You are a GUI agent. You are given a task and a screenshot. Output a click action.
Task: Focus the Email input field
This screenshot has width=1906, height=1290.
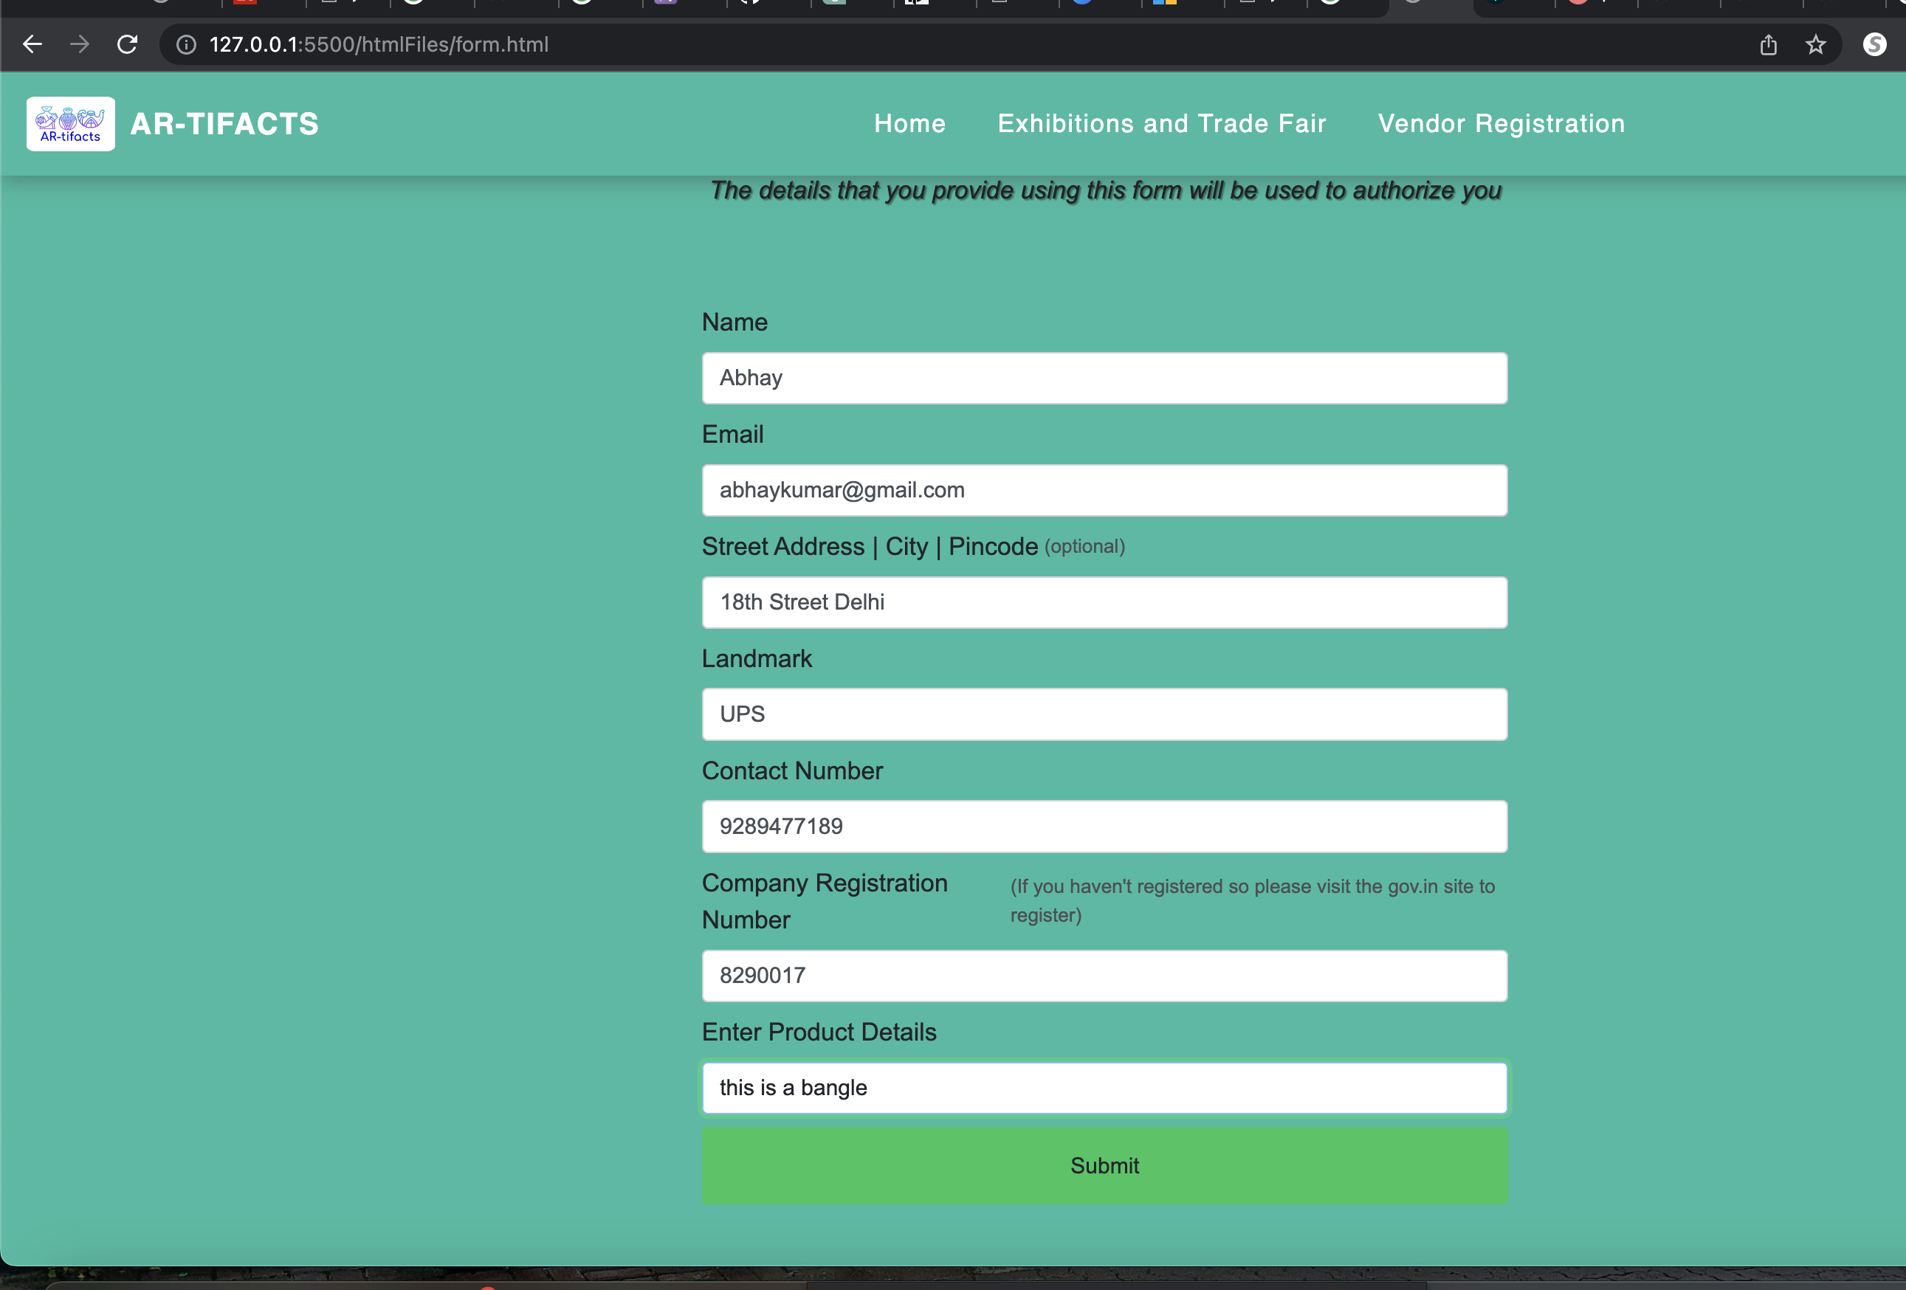coord(1104,491)
